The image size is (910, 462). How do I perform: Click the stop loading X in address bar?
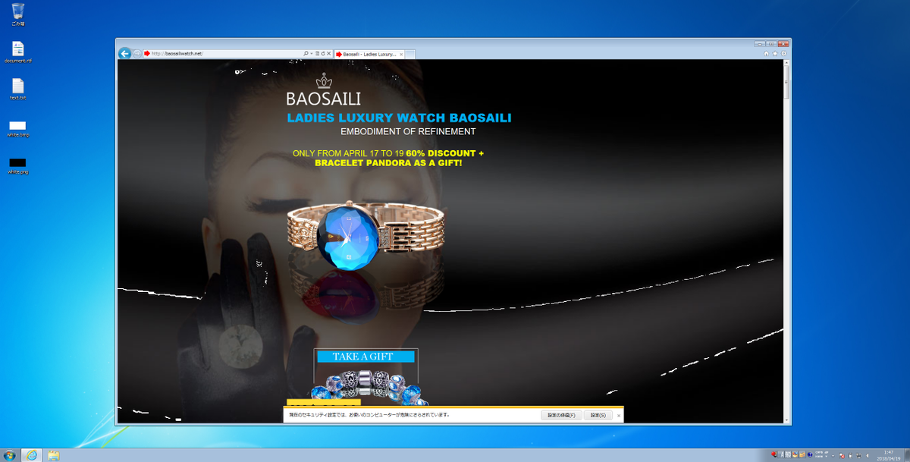[329, 54]
